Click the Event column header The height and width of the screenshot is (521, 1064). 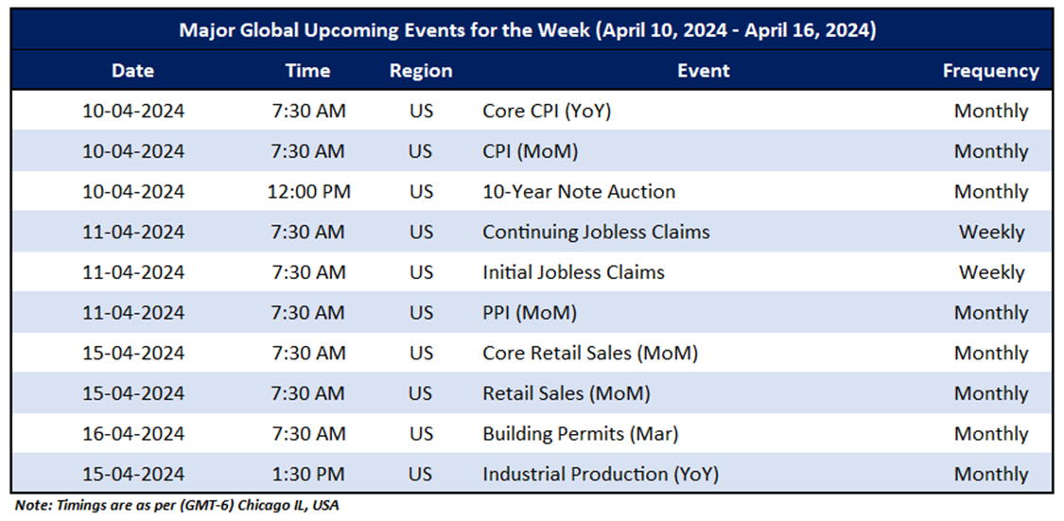click(703, 71)
